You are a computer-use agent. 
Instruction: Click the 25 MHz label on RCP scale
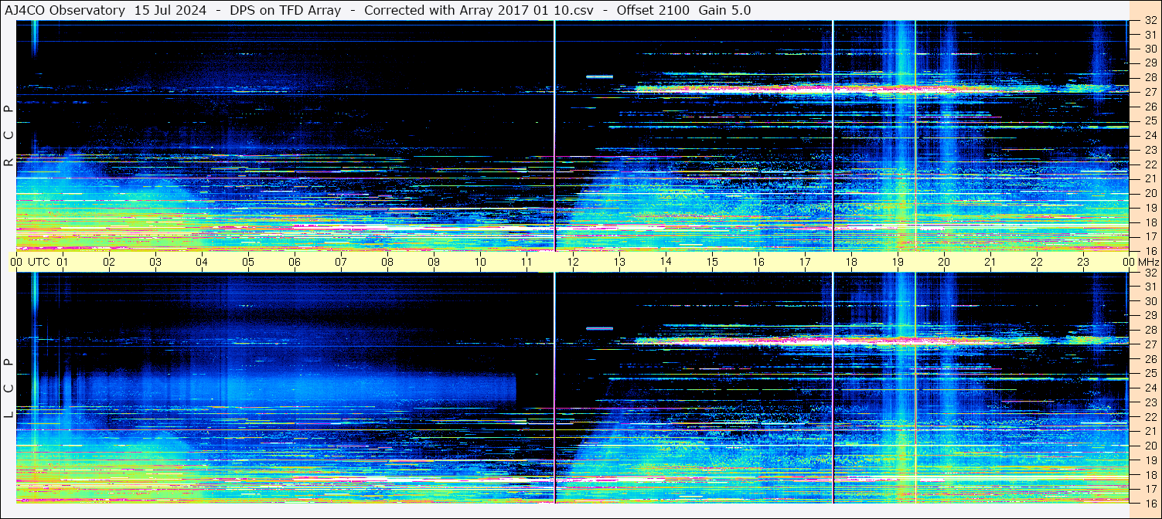[1150, 121]
